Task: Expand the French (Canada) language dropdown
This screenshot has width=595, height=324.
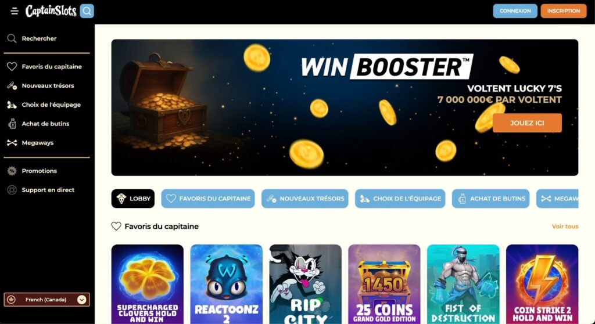Action: coord(46,300)
